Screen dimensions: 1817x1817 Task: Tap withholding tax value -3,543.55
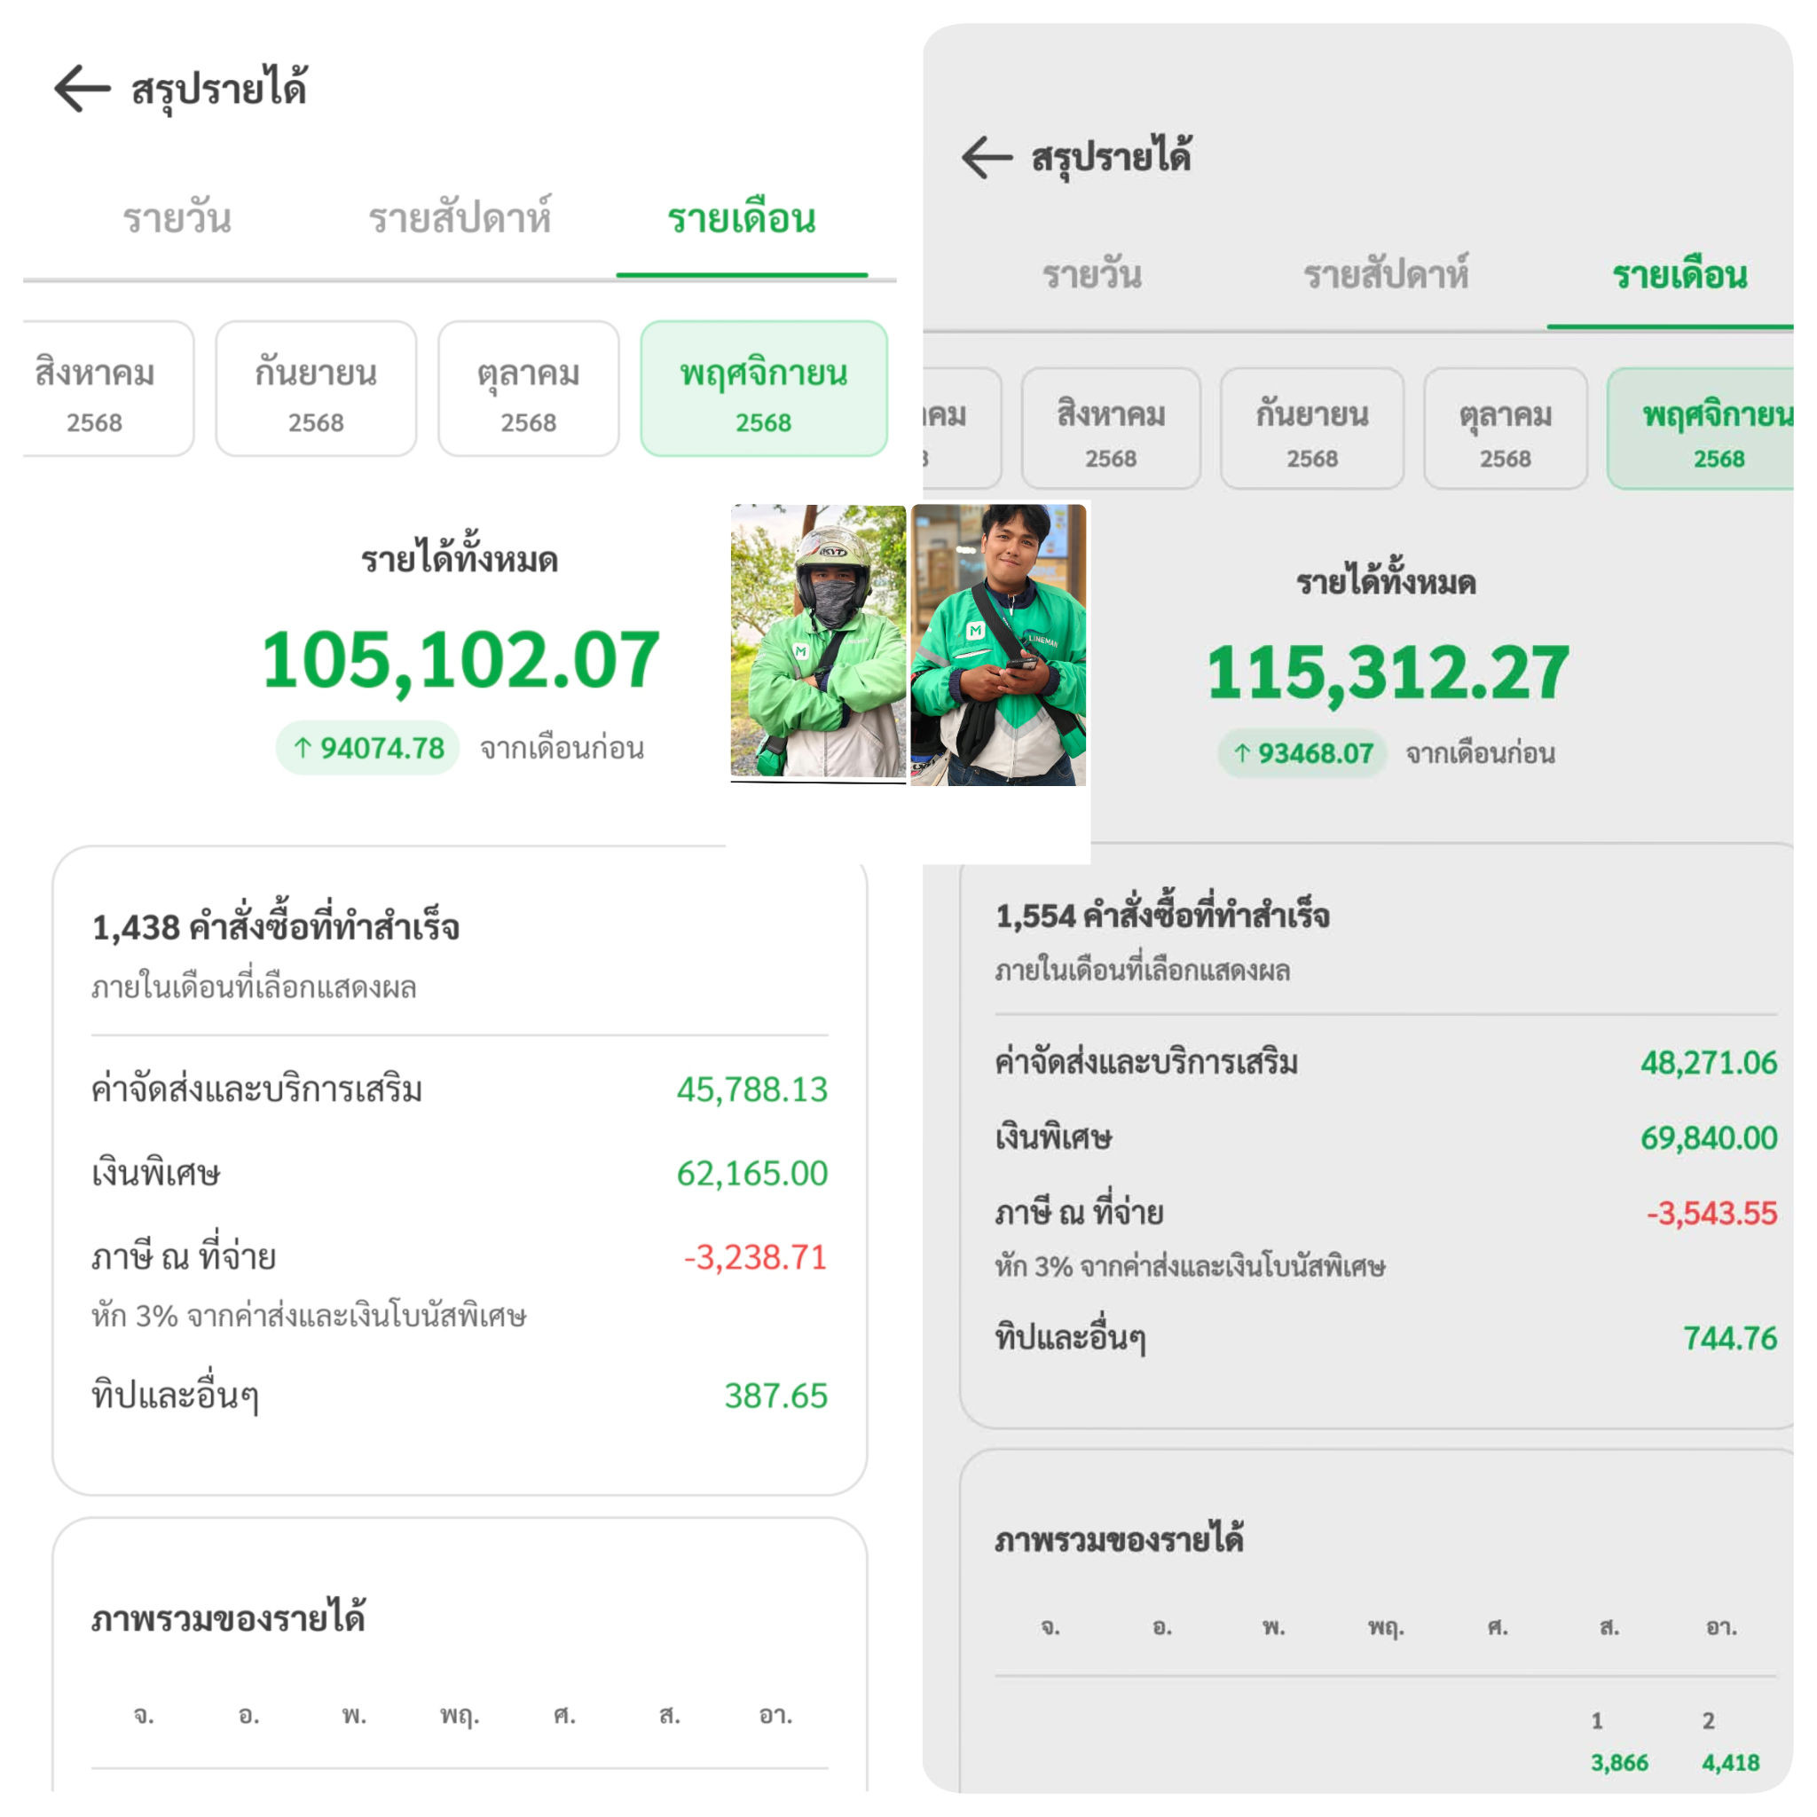pyautogui.click(x=1711, y=1213)
